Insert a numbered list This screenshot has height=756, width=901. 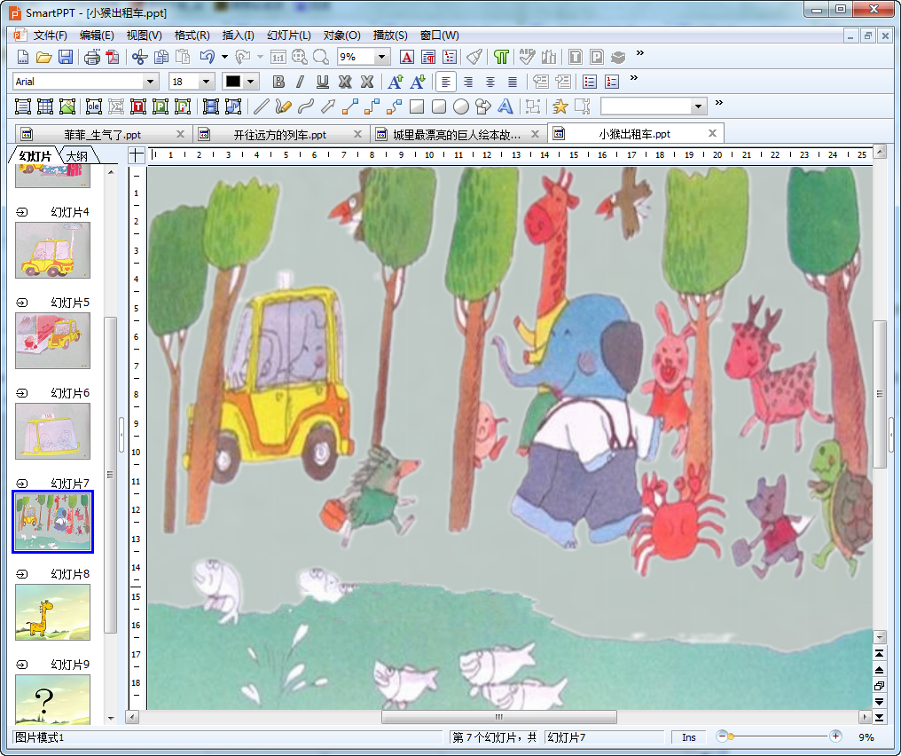coord(612,82)
